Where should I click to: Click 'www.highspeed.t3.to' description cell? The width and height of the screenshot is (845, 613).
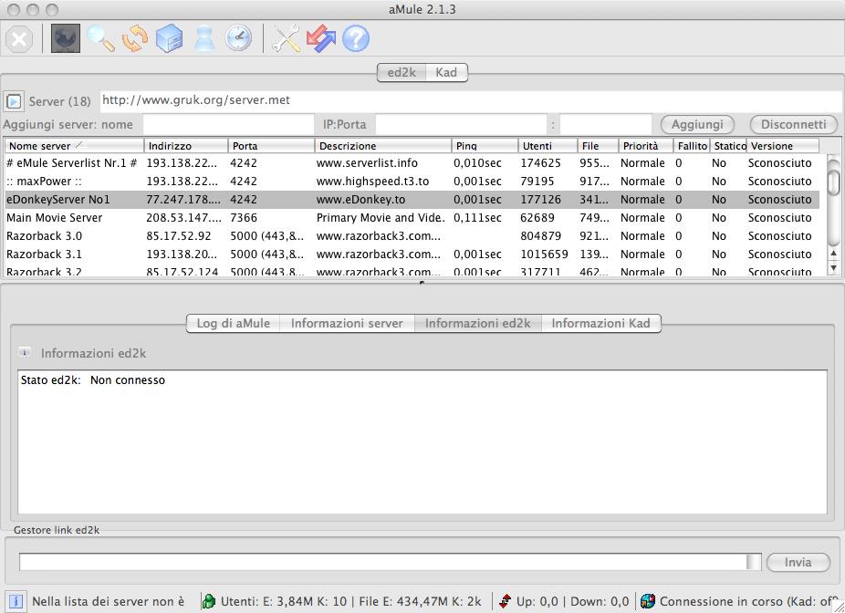pos(373,181)
